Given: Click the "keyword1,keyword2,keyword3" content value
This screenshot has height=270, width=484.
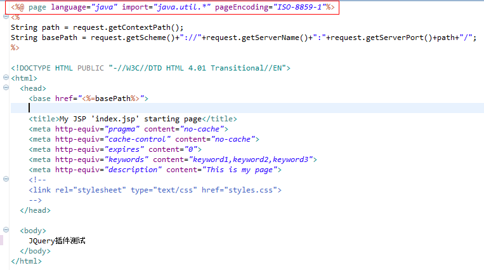Looking at the screenshot, I should coord(251,159).
